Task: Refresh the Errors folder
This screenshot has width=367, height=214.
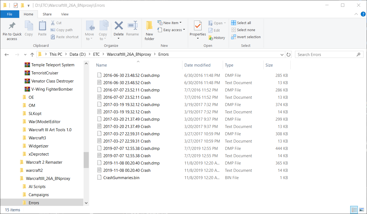Action: pos(289,55)
